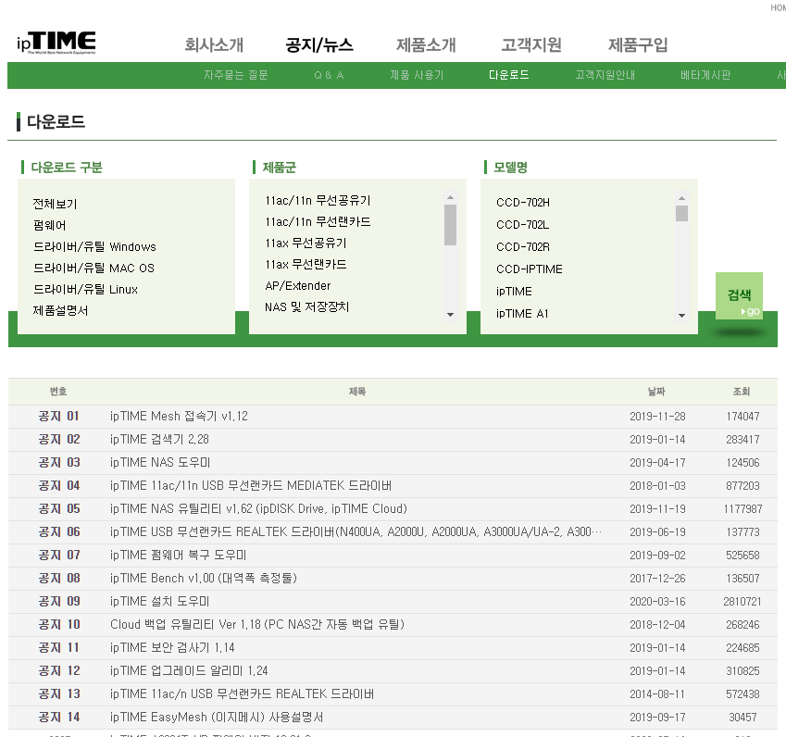Open 11ac/n USB 무선랜카드 REALTEK 드라이버 post
The height and width of the screenshot is (737, 786).
pyautogui.click(x=243, y=693)
